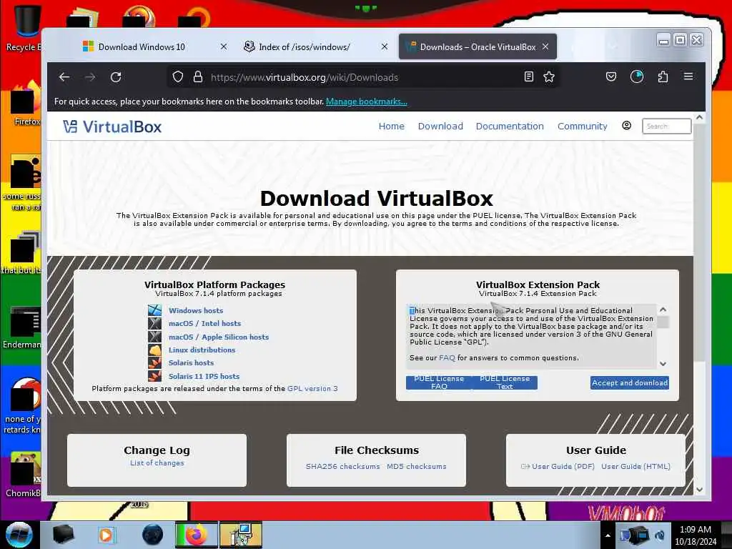Image resolution: width=732 pixels, height=549 pixels.
Task: Click the Windows hosts package icon
Action: pyautogui.click(x=154, y=310)
